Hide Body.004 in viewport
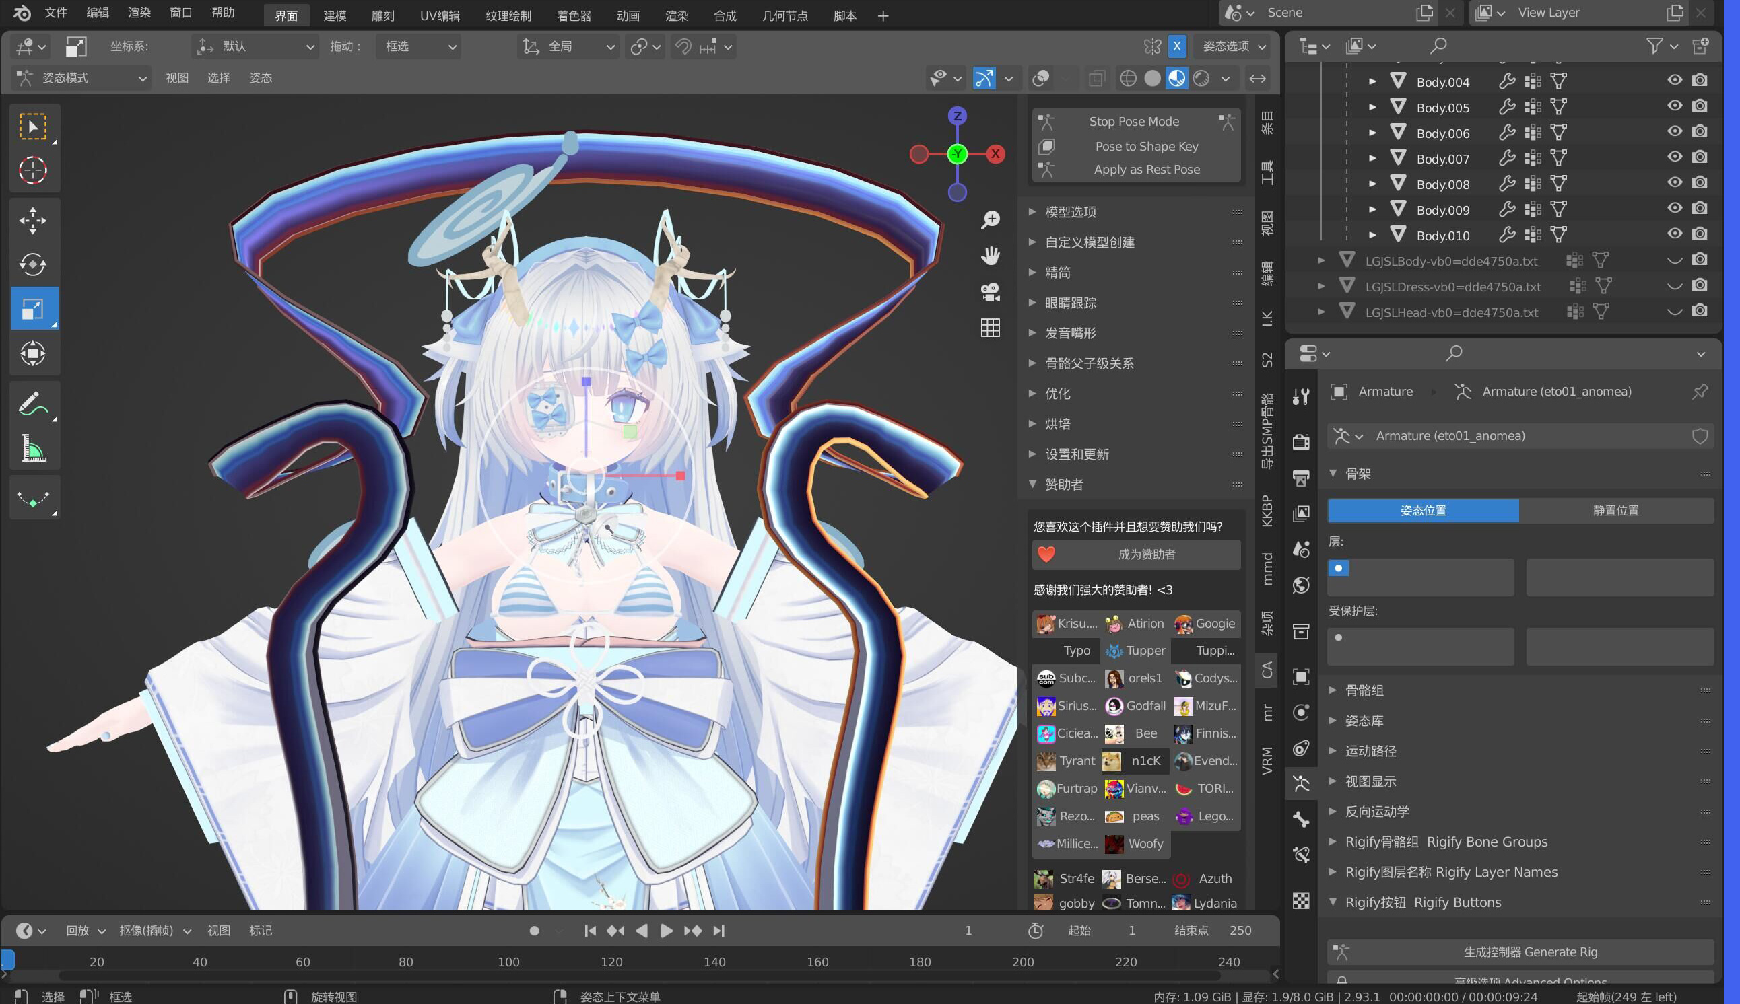The height and width of the screenshot is (1004, 1740). tap(1675, 80)
